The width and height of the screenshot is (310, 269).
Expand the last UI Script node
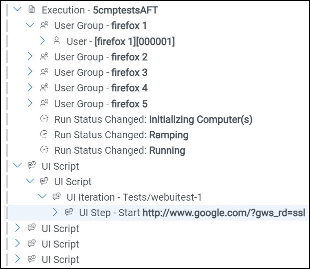18,259
